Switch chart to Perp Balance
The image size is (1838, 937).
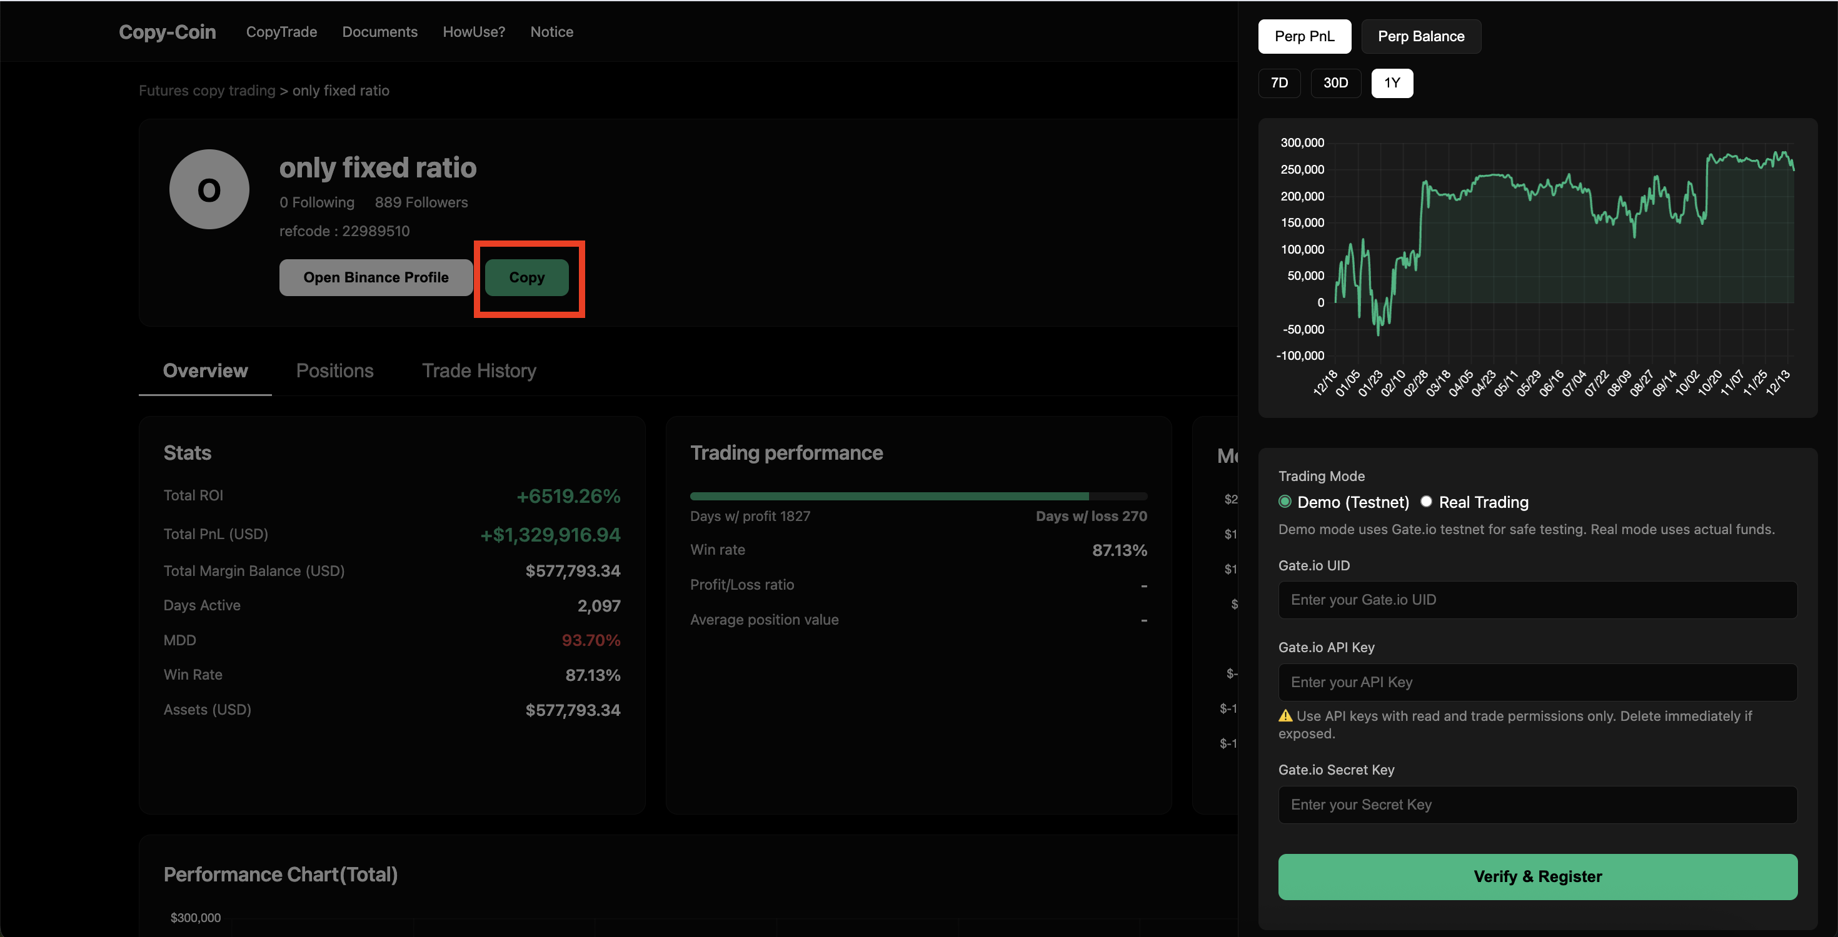[1420, 36]
